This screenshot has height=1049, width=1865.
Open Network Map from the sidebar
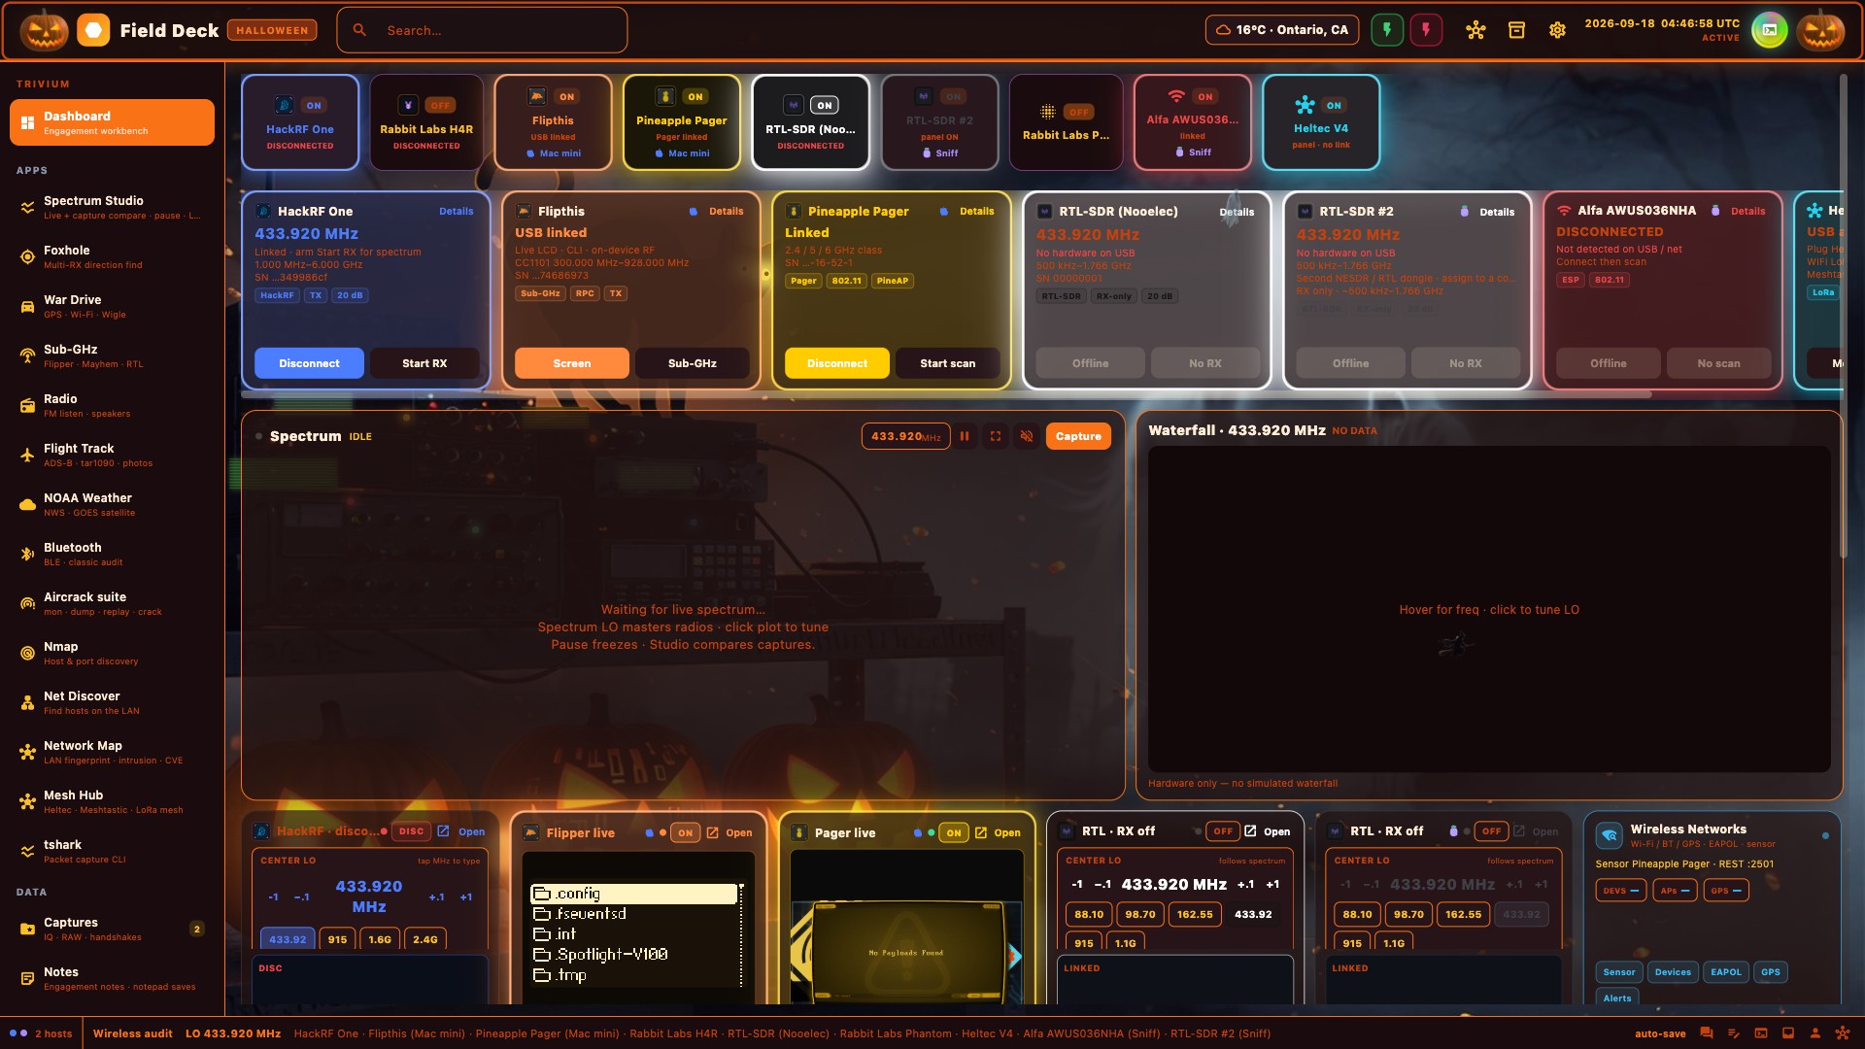pyautogui.click(x=112, y=752)
